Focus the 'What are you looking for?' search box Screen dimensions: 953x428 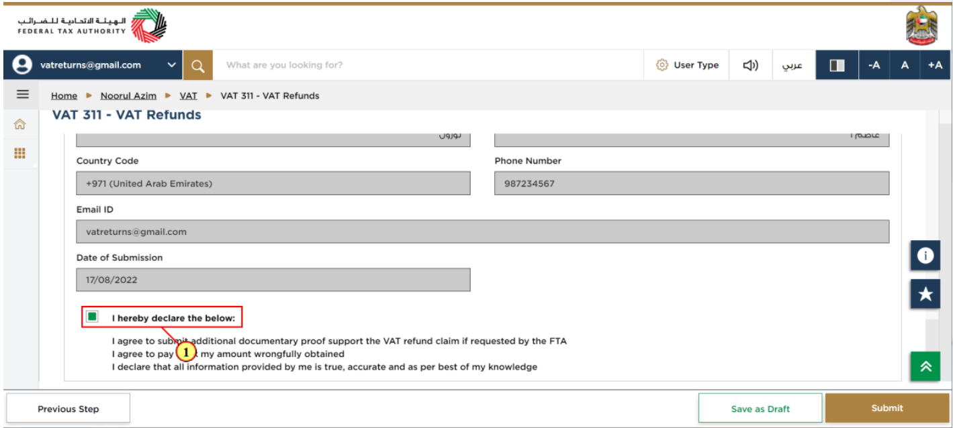[428, 65]
